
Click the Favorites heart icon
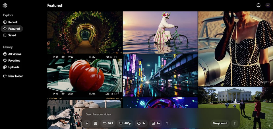tap(5, 61)
